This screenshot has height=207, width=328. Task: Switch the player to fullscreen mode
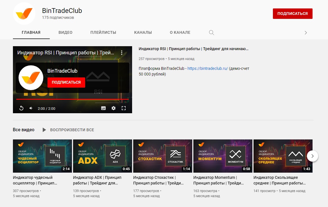coord(123,108)
